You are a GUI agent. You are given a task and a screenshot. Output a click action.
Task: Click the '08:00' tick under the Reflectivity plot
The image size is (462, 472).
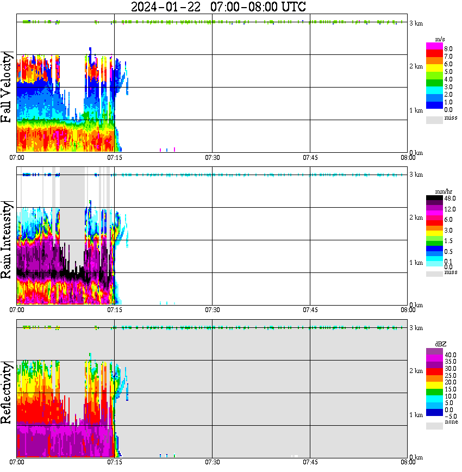tap(408, 462)
